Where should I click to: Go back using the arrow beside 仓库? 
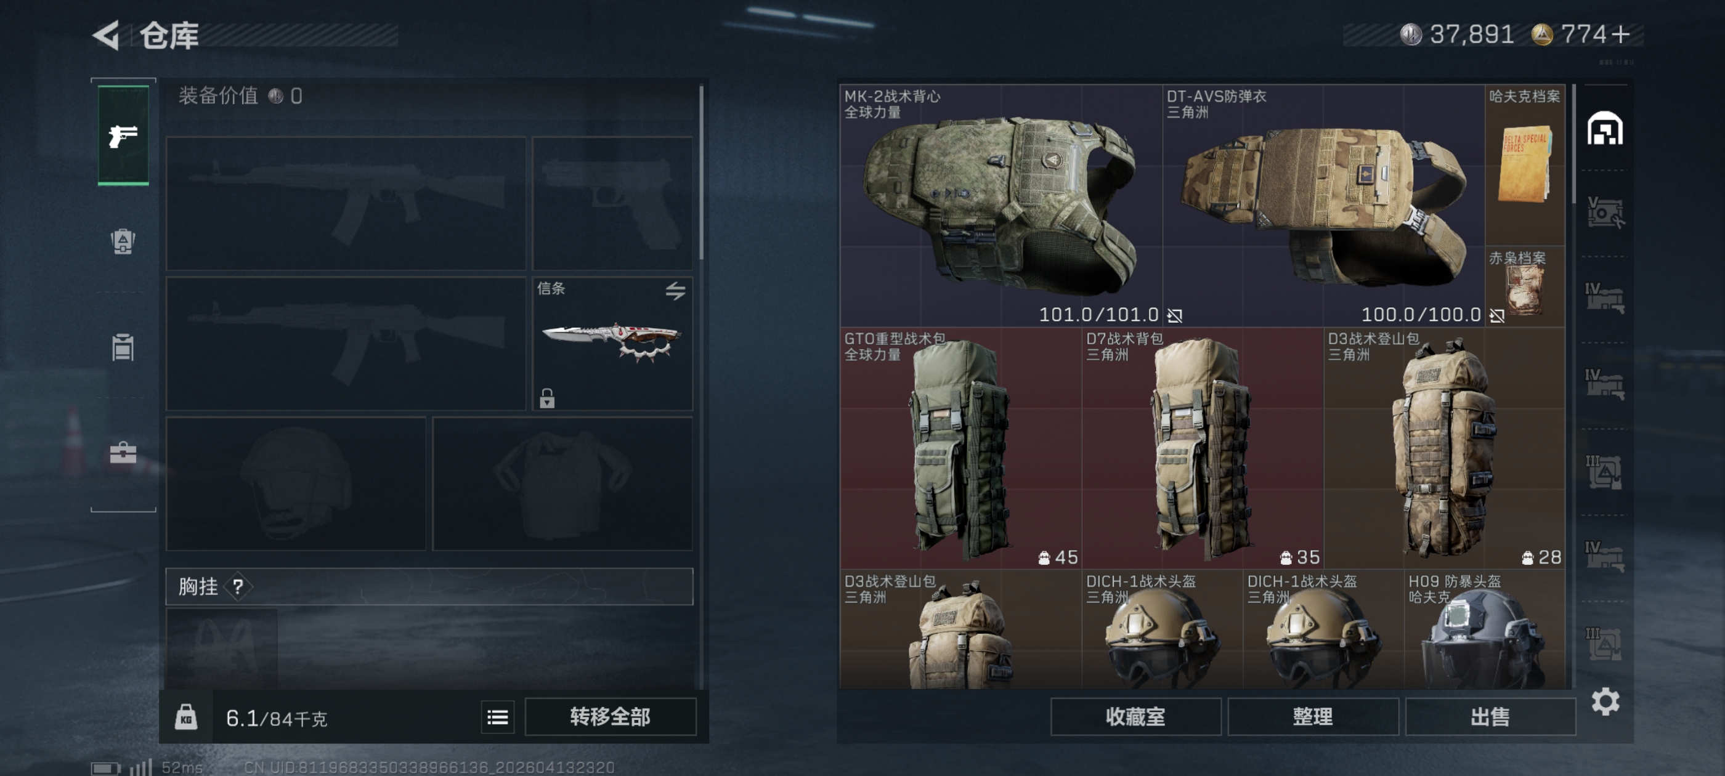107,35
